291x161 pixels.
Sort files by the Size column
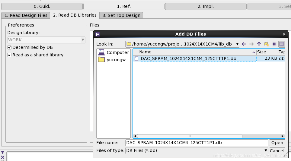pyautogui.click(x=267, y=52)
